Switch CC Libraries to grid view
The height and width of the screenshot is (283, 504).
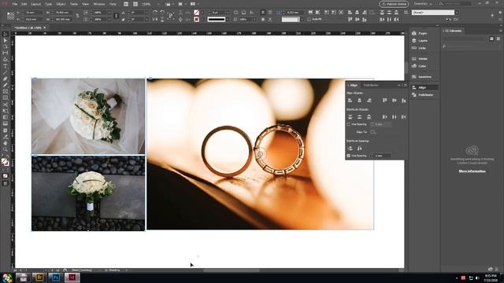(491, 39)
